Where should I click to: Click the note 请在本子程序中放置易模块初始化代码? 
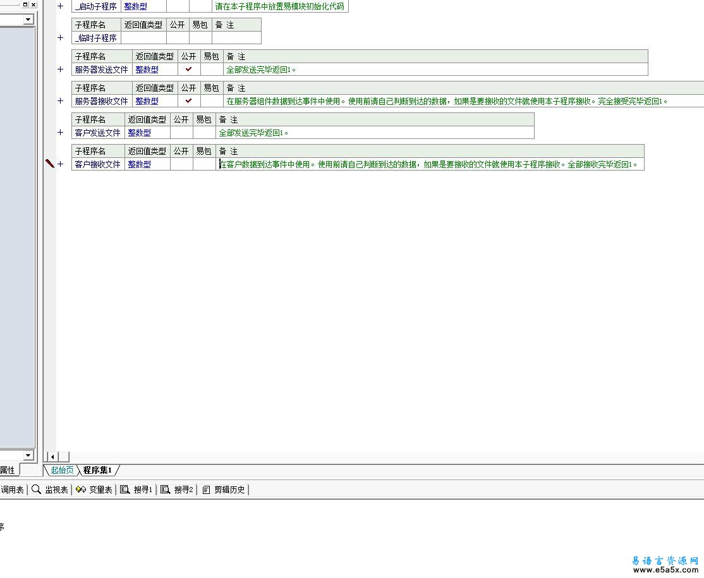click(279, 6)
